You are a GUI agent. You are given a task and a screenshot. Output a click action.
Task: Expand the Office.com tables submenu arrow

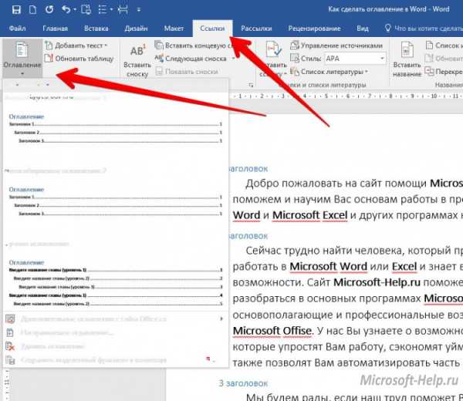coord(221,319)
